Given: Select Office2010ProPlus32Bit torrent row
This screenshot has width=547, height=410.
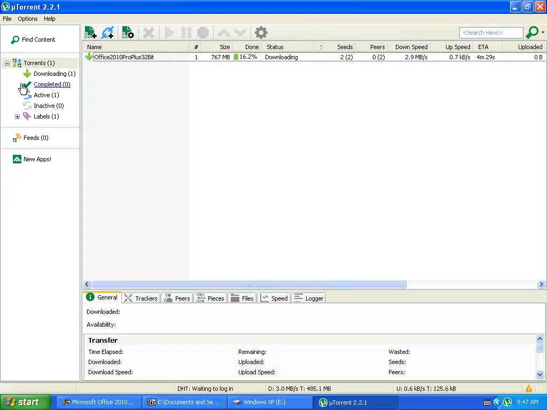Looking at the screenshot, I should coord(314,57).
